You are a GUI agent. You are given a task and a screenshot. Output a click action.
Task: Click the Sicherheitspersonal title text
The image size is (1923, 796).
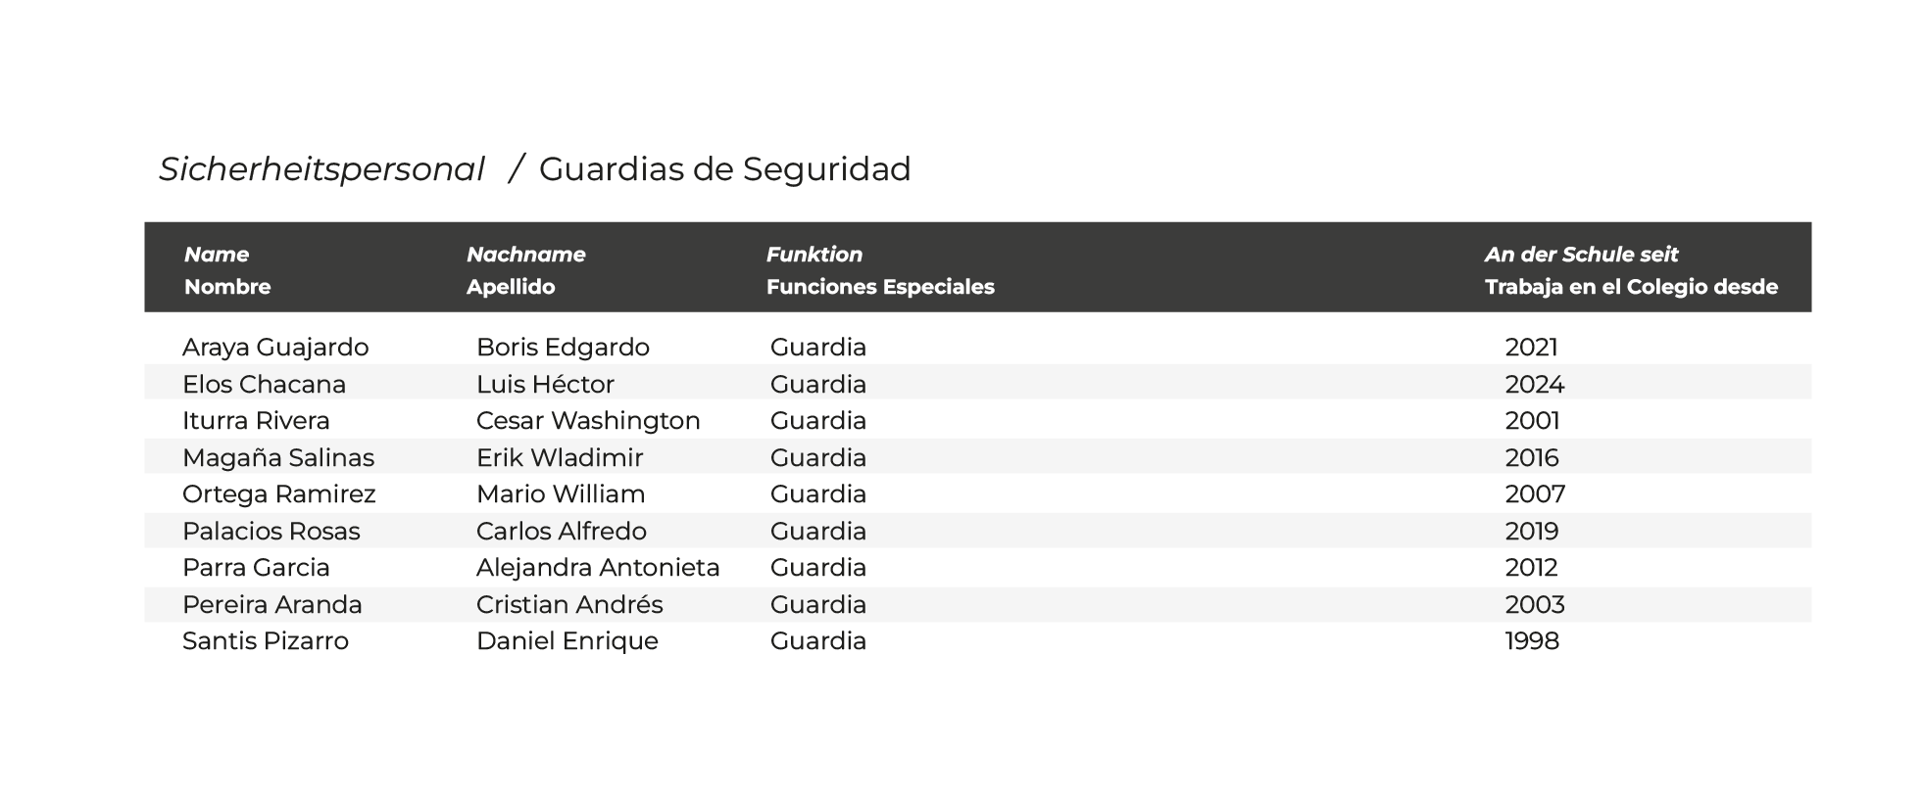pyautogui.click(x=321, y=169)
